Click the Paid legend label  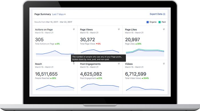(163, 22)
